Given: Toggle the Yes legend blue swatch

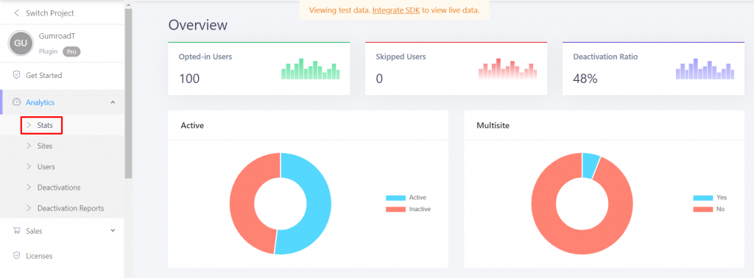Looking at the screenshot, I should [x=702, y=198].
